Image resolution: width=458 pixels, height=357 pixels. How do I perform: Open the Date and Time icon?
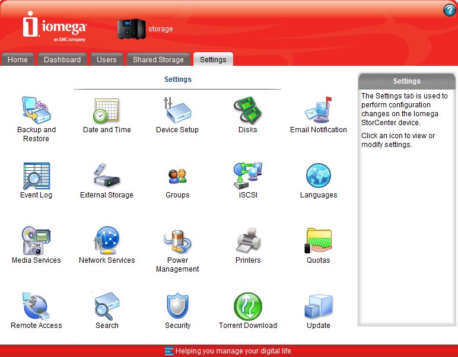pos(107,110)
